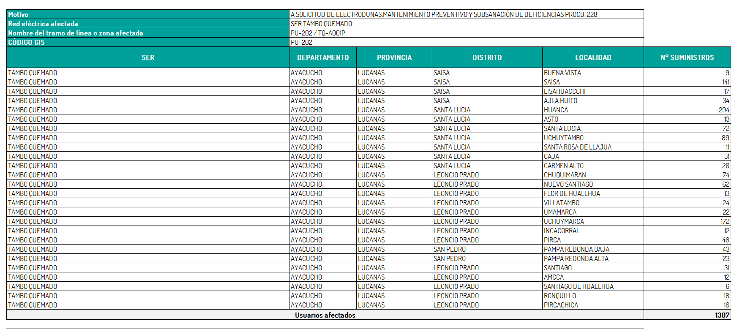This screenshot has height=329, width=737.
Task: Click the supply count 9 for BUENA VISTA
Action: [x=687, y=73]
